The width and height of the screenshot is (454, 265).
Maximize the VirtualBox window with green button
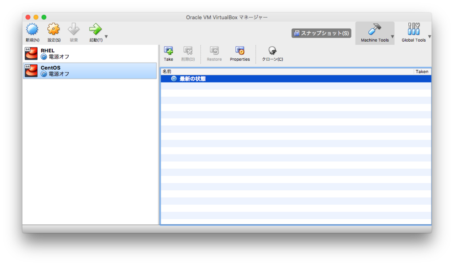[x=44, y=17]
